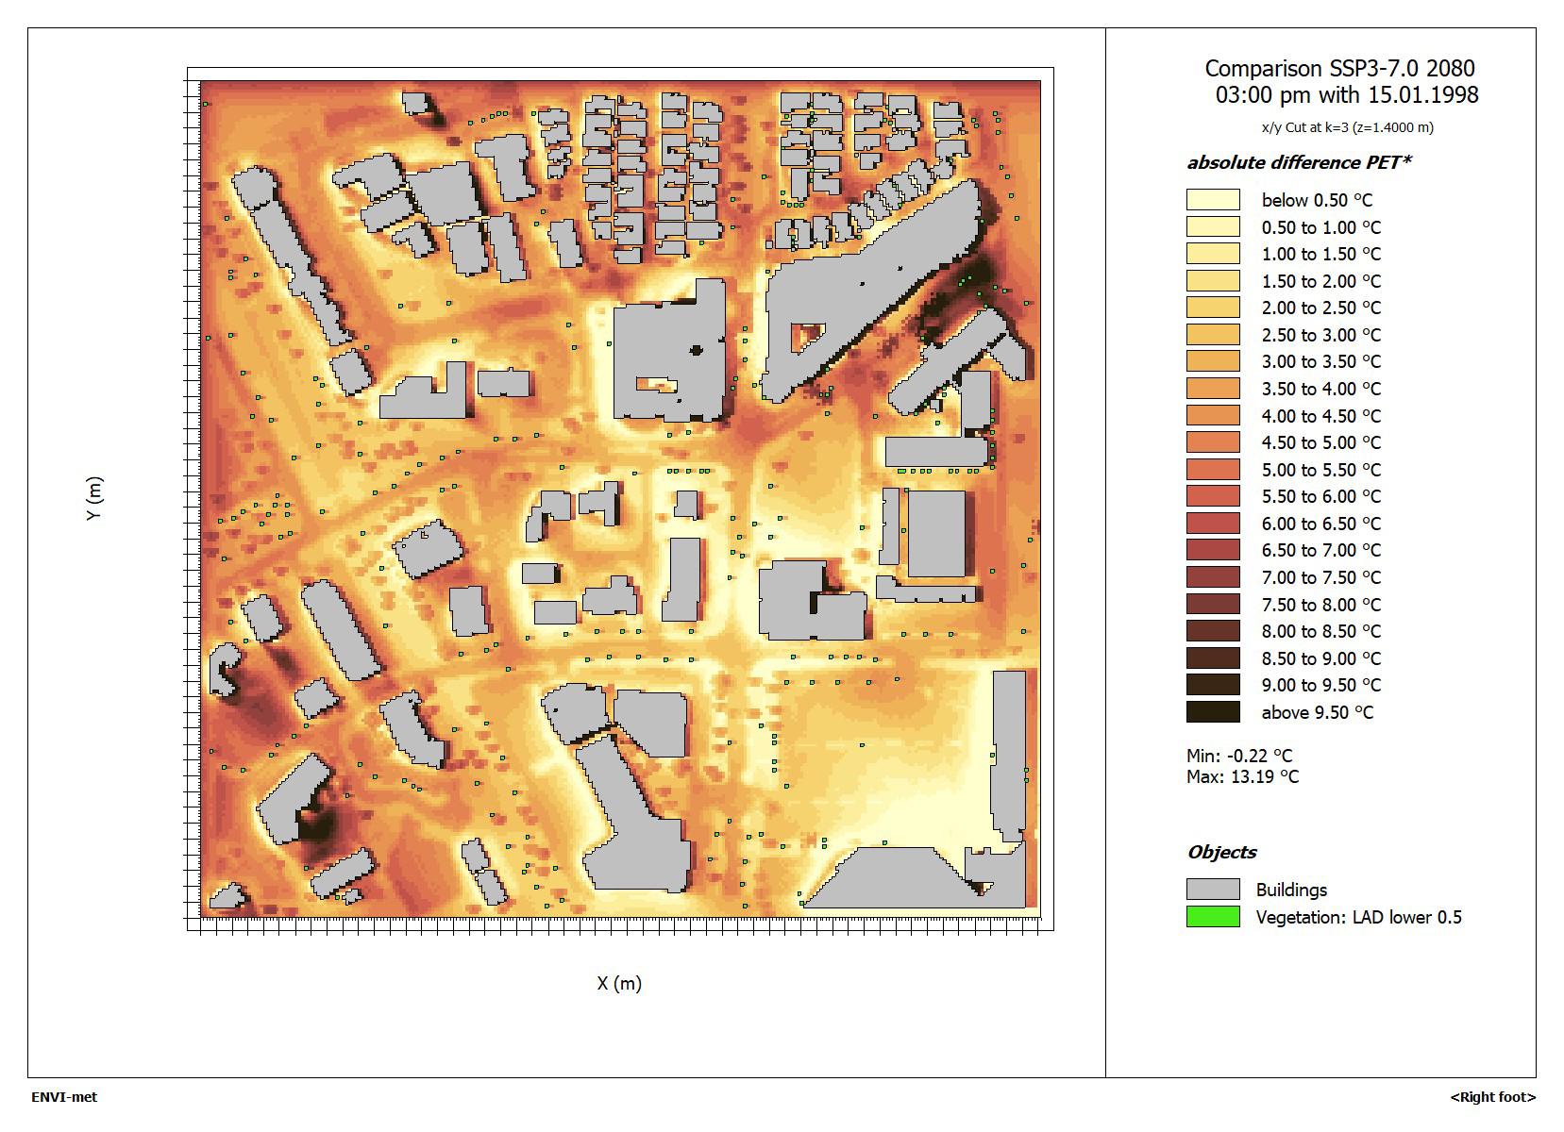This screenshot has width=1564, height=1132.
Task: Click the '4.00 to 4.50 °C' label text
Action: [1320, 416]
